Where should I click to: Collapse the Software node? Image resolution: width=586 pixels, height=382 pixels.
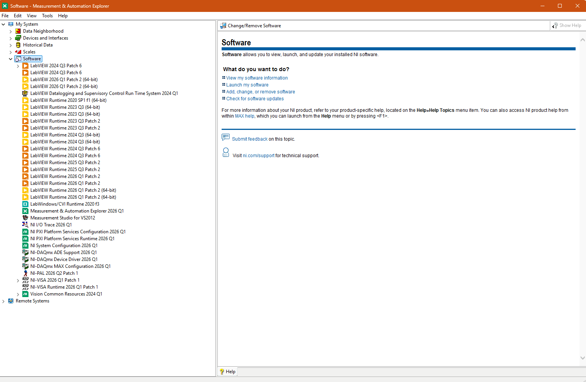11,59
